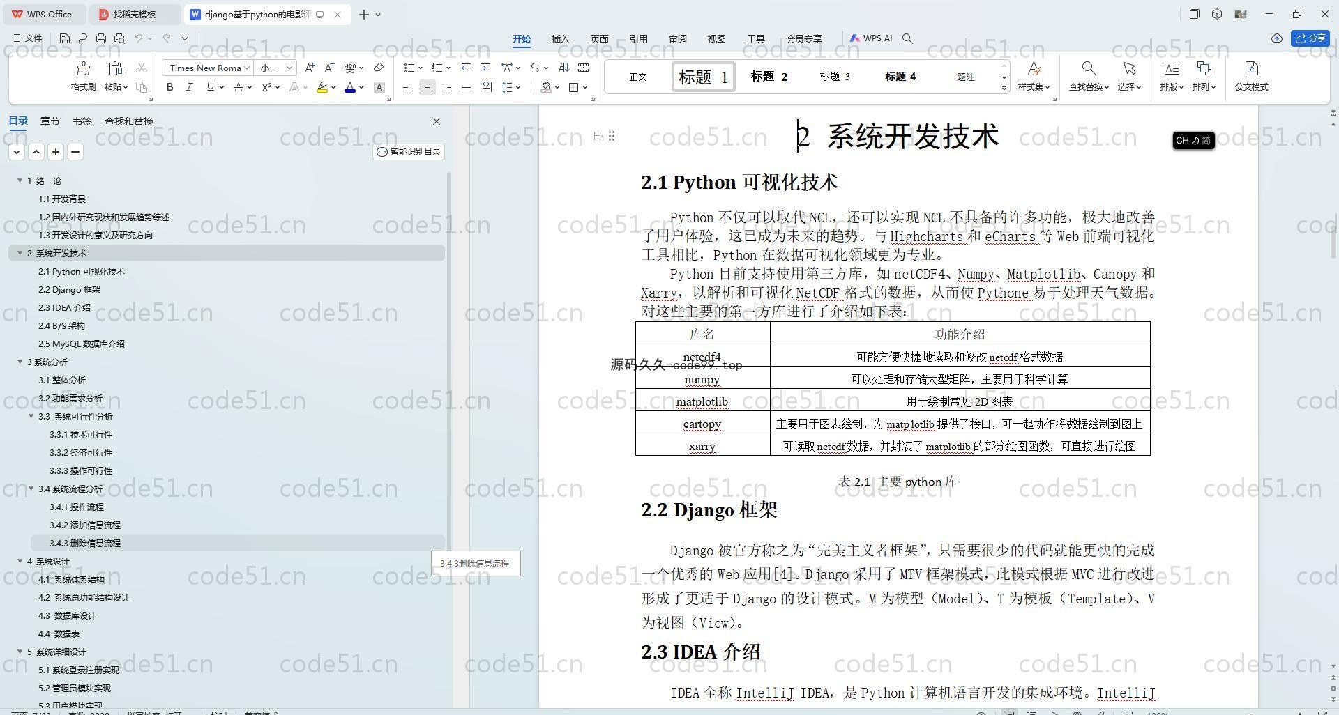The height and width of the screenshot is (715, 1339).
Task: Collapse the '1 绪论' outline node
Action: click(x=20, y=180)
